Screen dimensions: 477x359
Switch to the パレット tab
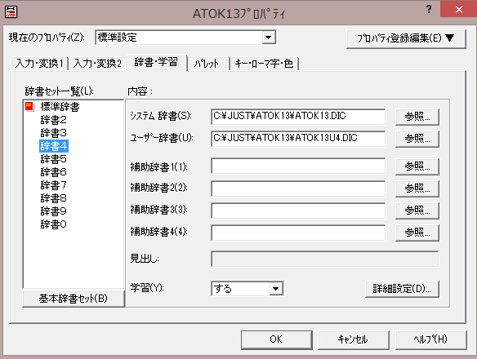click(x=207, y=64)
